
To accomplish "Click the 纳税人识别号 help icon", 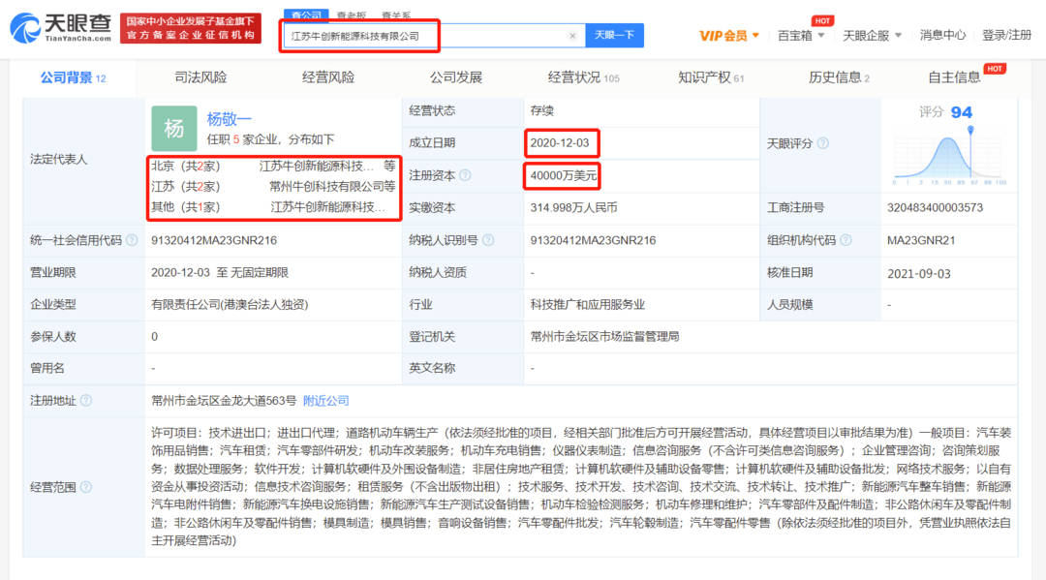I will pyautogui.click(x=488, y=240).
